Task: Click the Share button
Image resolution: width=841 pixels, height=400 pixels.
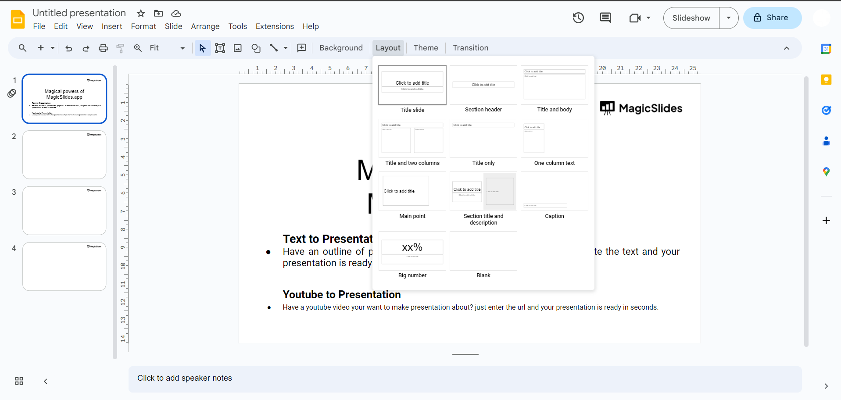Action: pyautogui.click(x=772, y=18)
